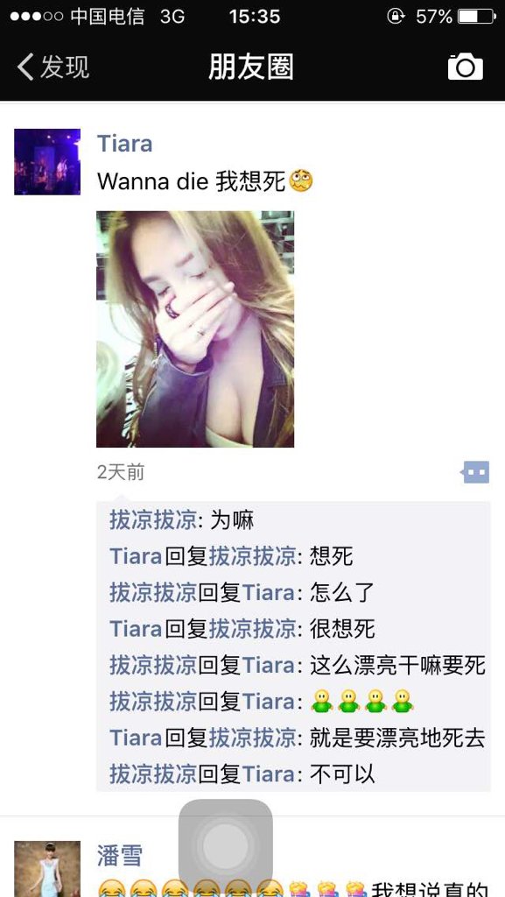Tap the camera icon to post a moment
Viewport: 505px width, 897px height.
point(465,67)
